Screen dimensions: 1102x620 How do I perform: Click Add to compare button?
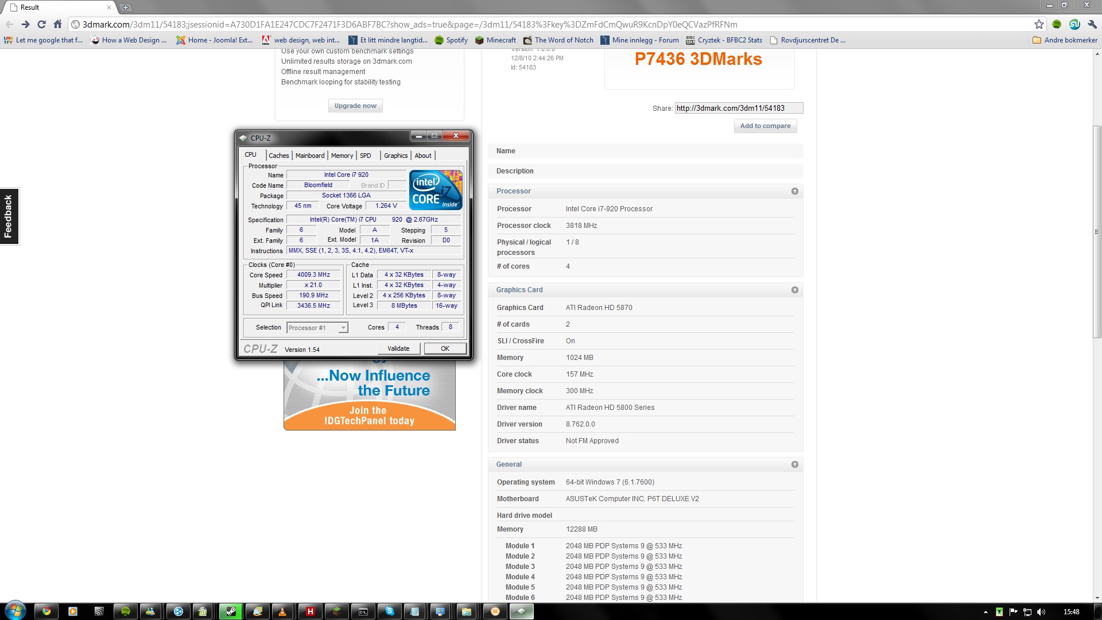765,126
